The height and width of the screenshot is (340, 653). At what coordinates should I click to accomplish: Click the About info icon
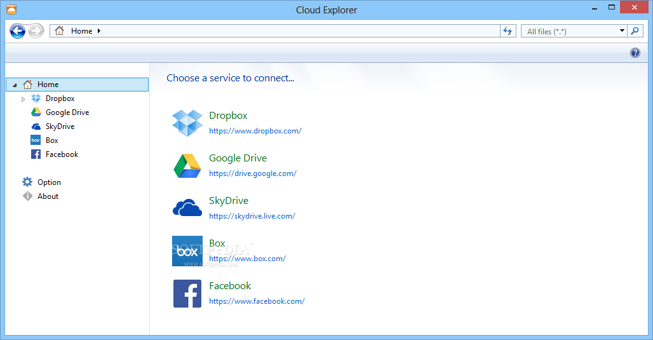[x=27, y=196]
